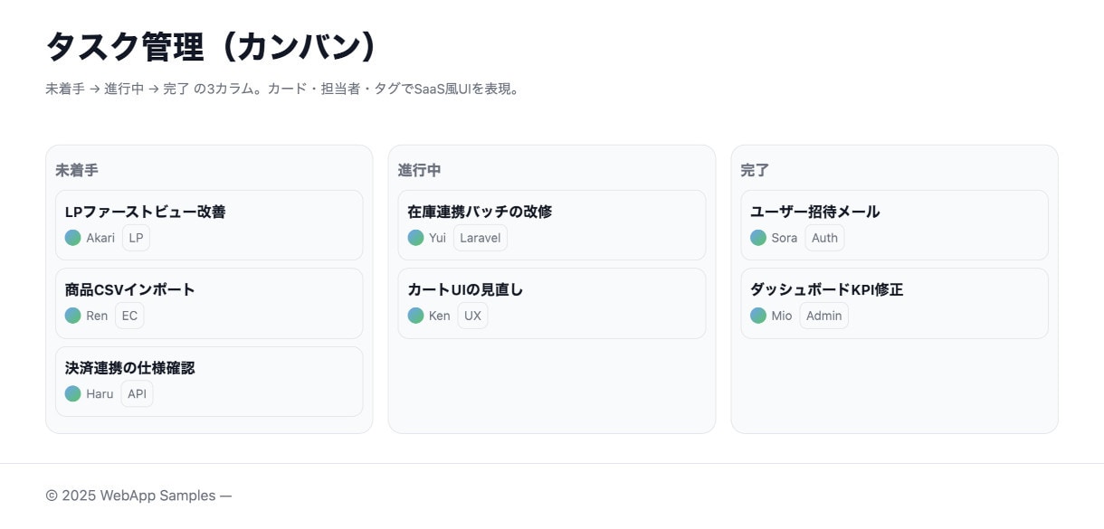
Task: Click assignee name Yui
Action: pos(438,238)
